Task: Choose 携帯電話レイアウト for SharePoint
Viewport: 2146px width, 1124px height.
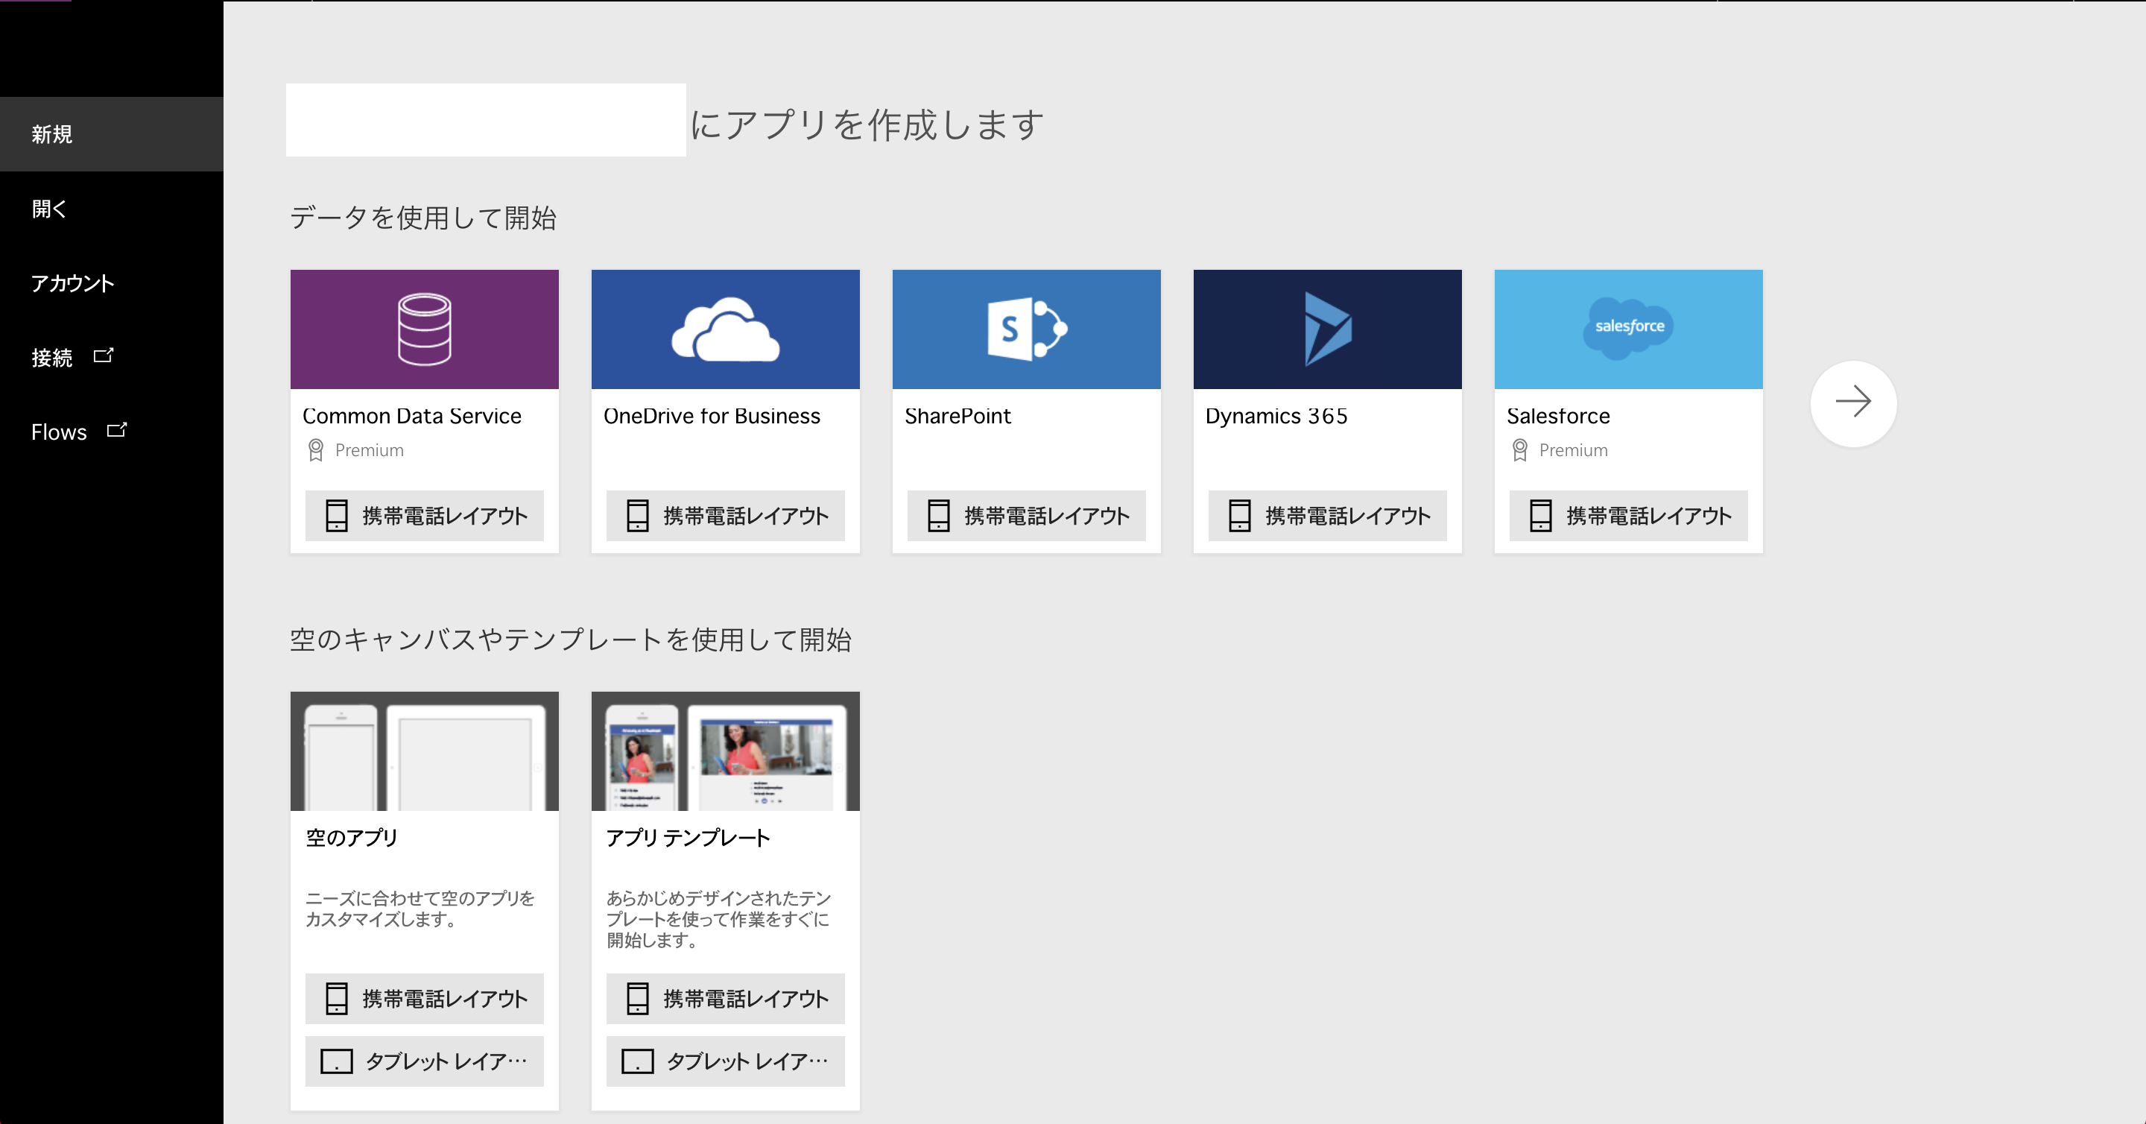Action: [1026, 516]
